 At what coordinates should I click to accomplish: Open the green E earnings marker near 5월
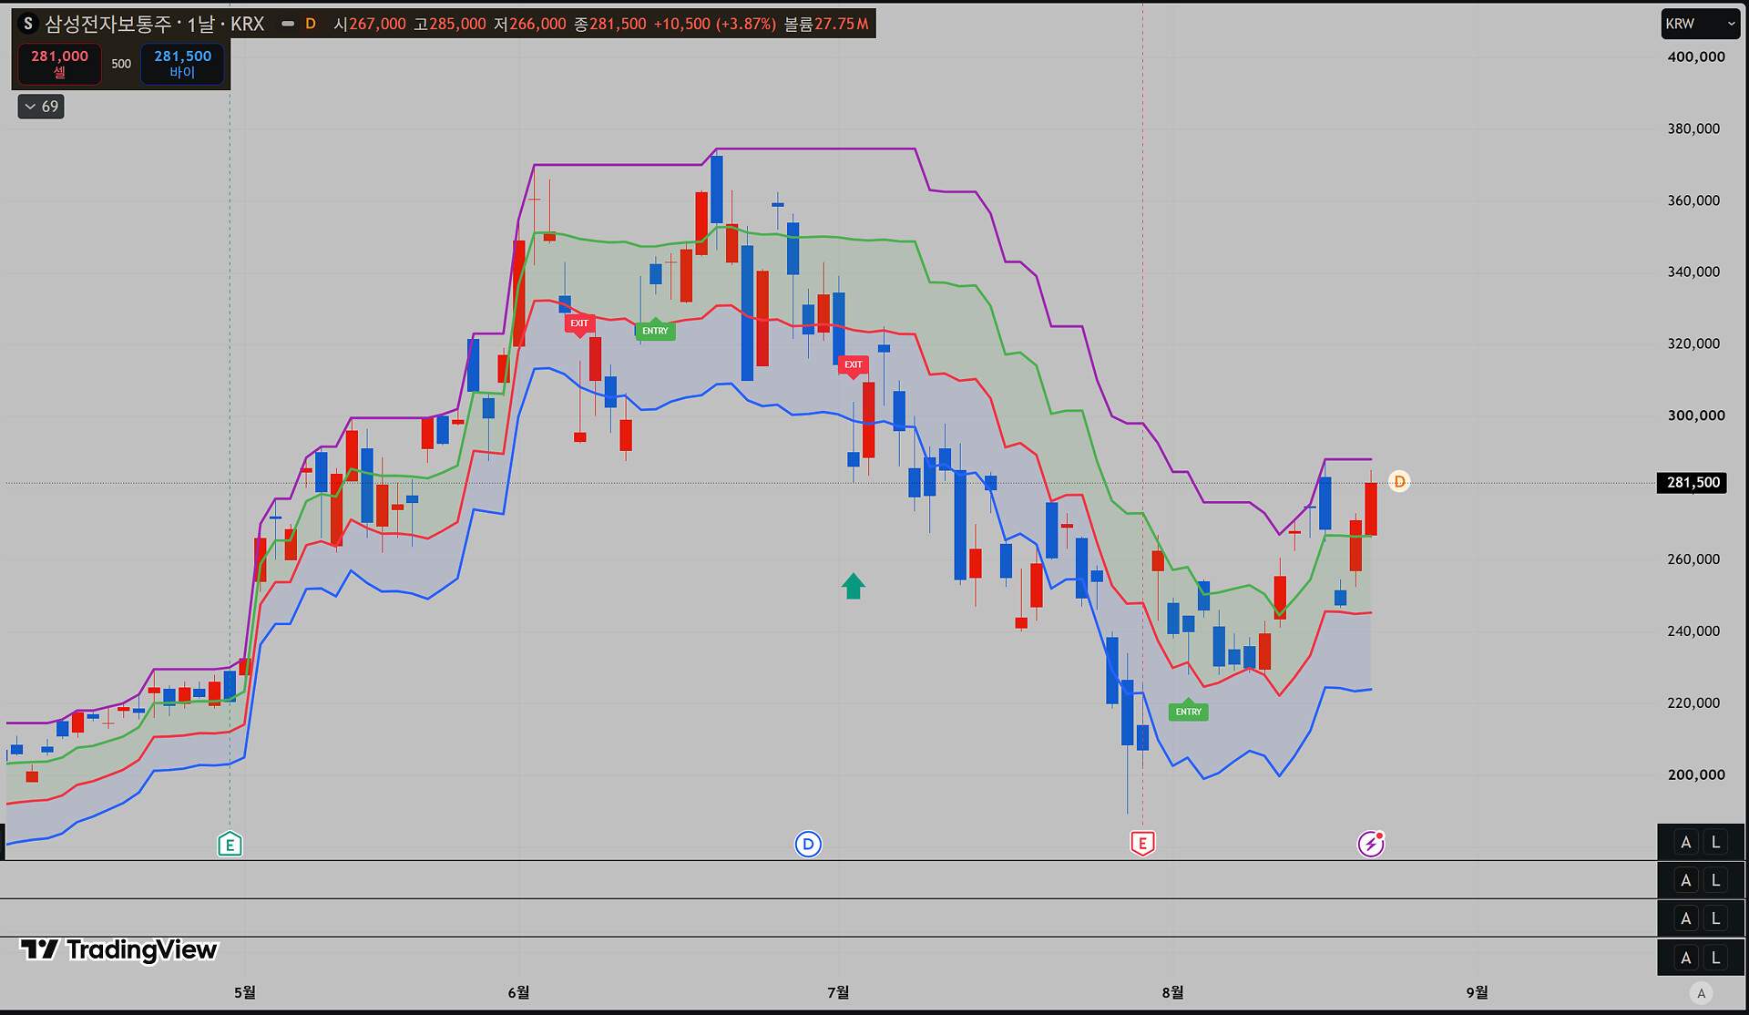[x=230, y=845]
